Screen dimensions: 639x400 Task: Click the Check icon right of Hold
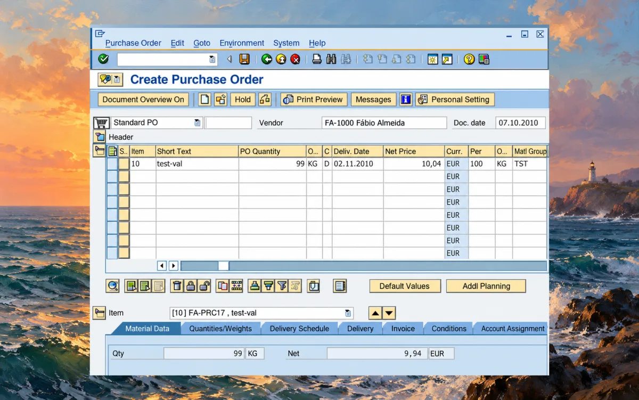[x=265, y=100]
